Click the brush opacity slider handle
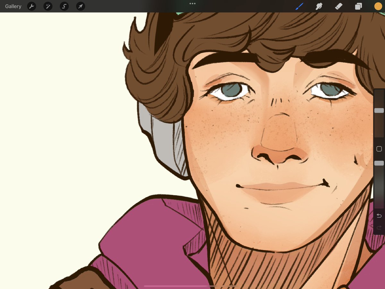This screenshot has height=289, width=385. click(379, 163)
